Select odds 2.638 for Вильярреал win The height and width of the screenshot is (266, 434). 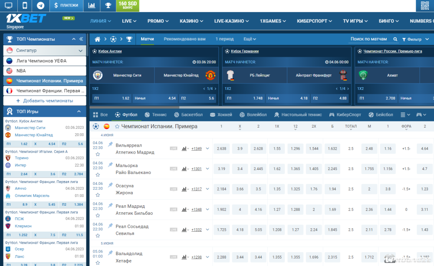(221, 149)
